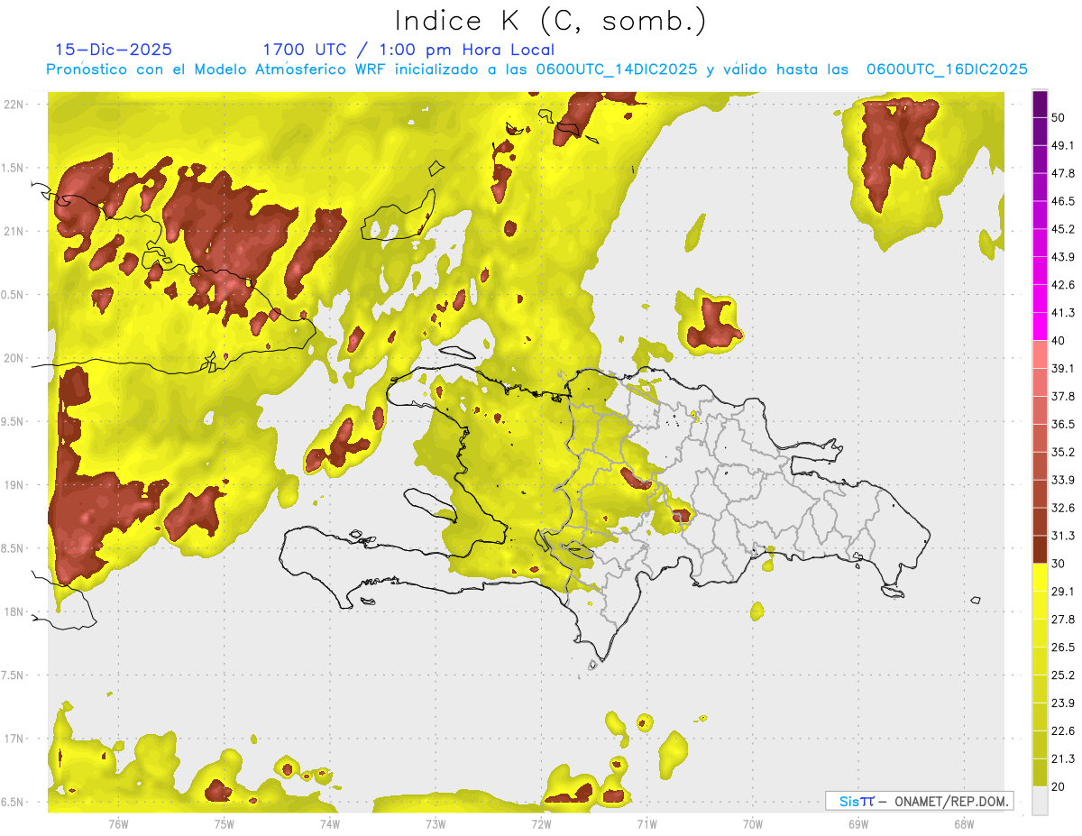Viewport: 1082px width, 836px height.
Task: Click the "76W" longitude label
Action: point(118,823)
